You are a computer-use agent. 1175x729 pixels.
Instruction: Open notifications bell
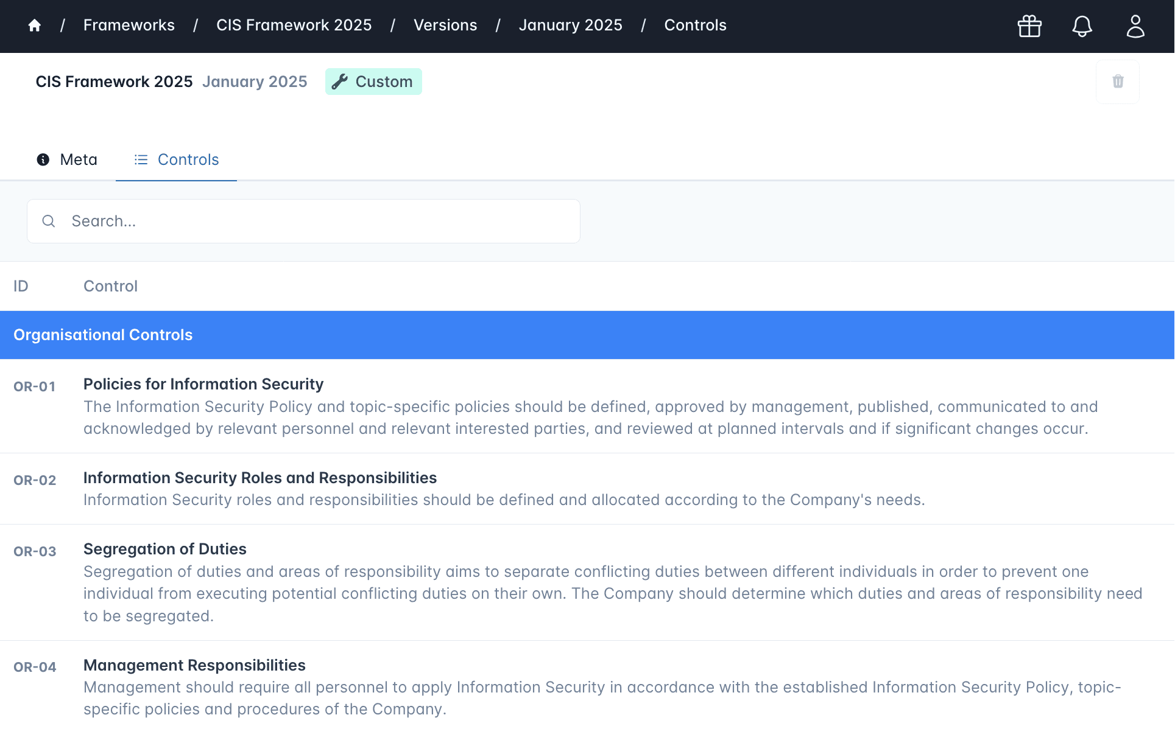tap(1082, 26)
